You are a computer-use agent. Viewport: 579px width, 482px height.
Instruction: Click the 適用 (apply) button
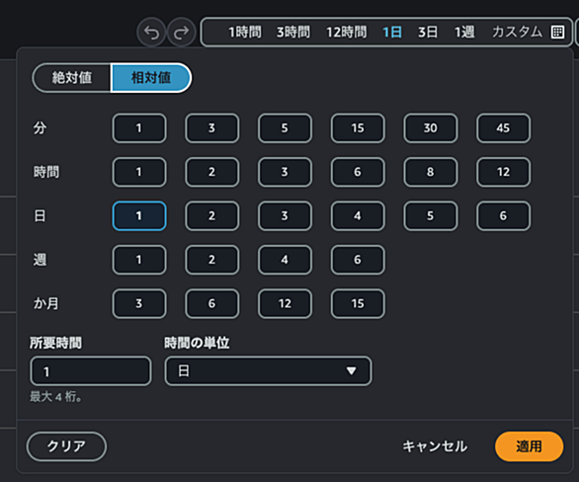(x=529, y=446)
